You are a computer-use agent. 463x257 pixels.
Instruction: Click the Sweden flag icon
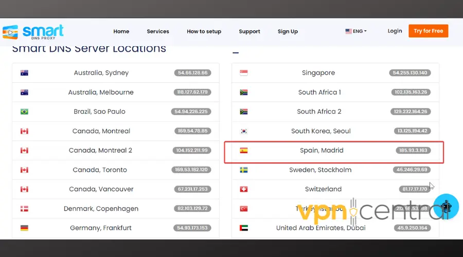pyautogui.click(x=244, y=170)
